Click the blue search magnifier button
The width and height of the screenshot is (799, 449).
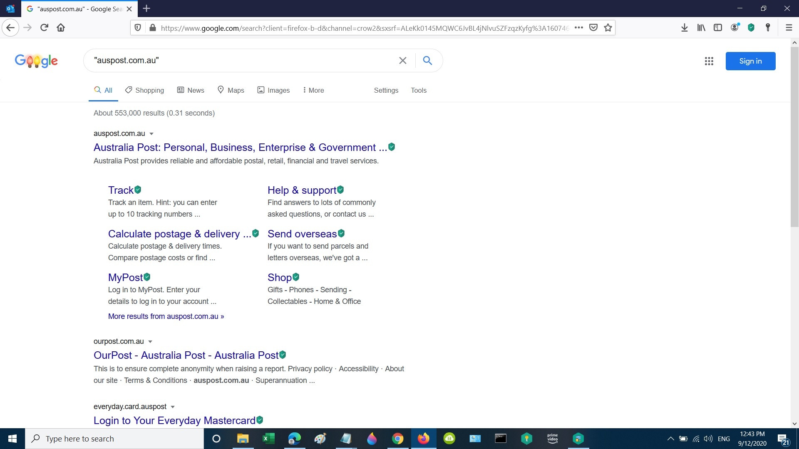[x=427, y=61]
